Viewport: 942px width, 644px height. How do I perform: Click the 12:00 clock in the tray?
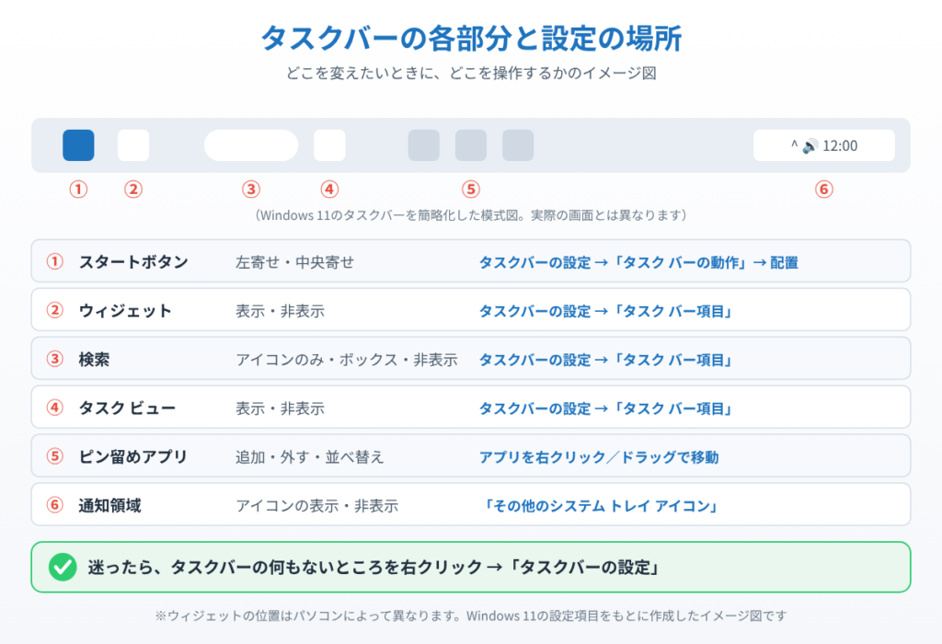tap(840, 146)
